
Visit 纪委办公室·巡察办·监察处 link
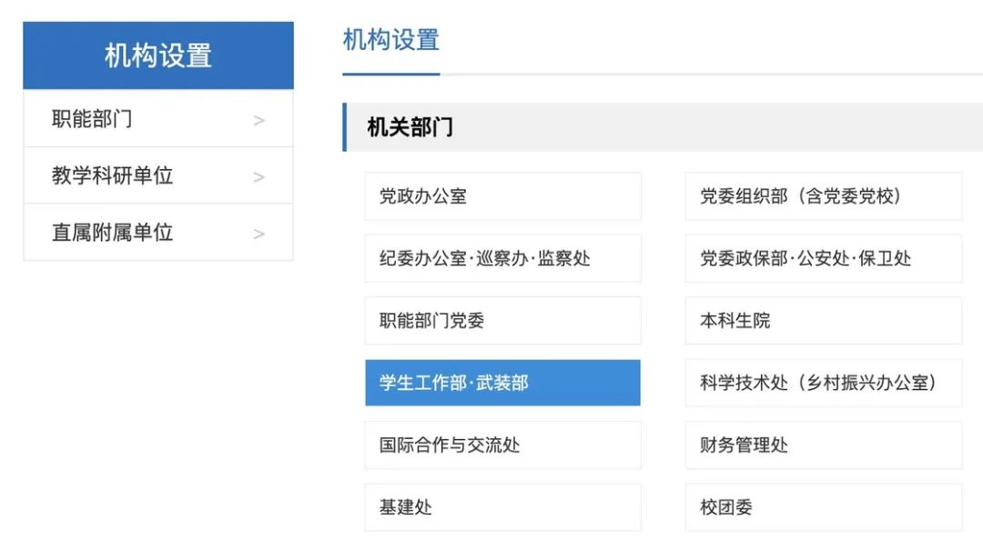502,258
